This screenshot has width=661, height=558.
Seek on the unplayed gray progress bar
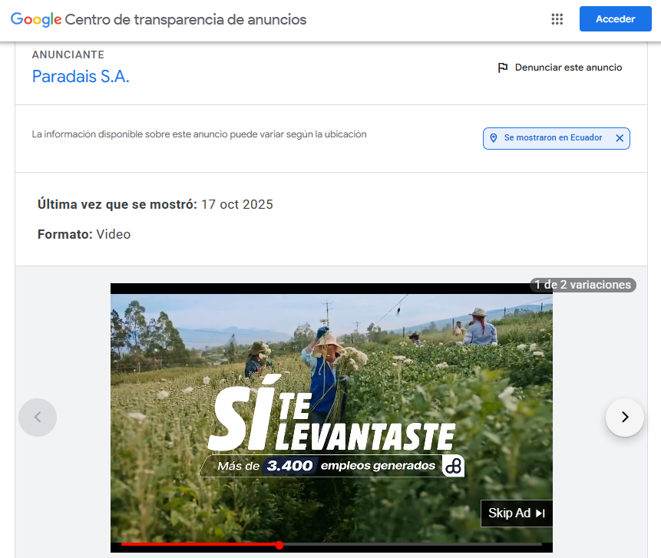[x=412, y=544]
